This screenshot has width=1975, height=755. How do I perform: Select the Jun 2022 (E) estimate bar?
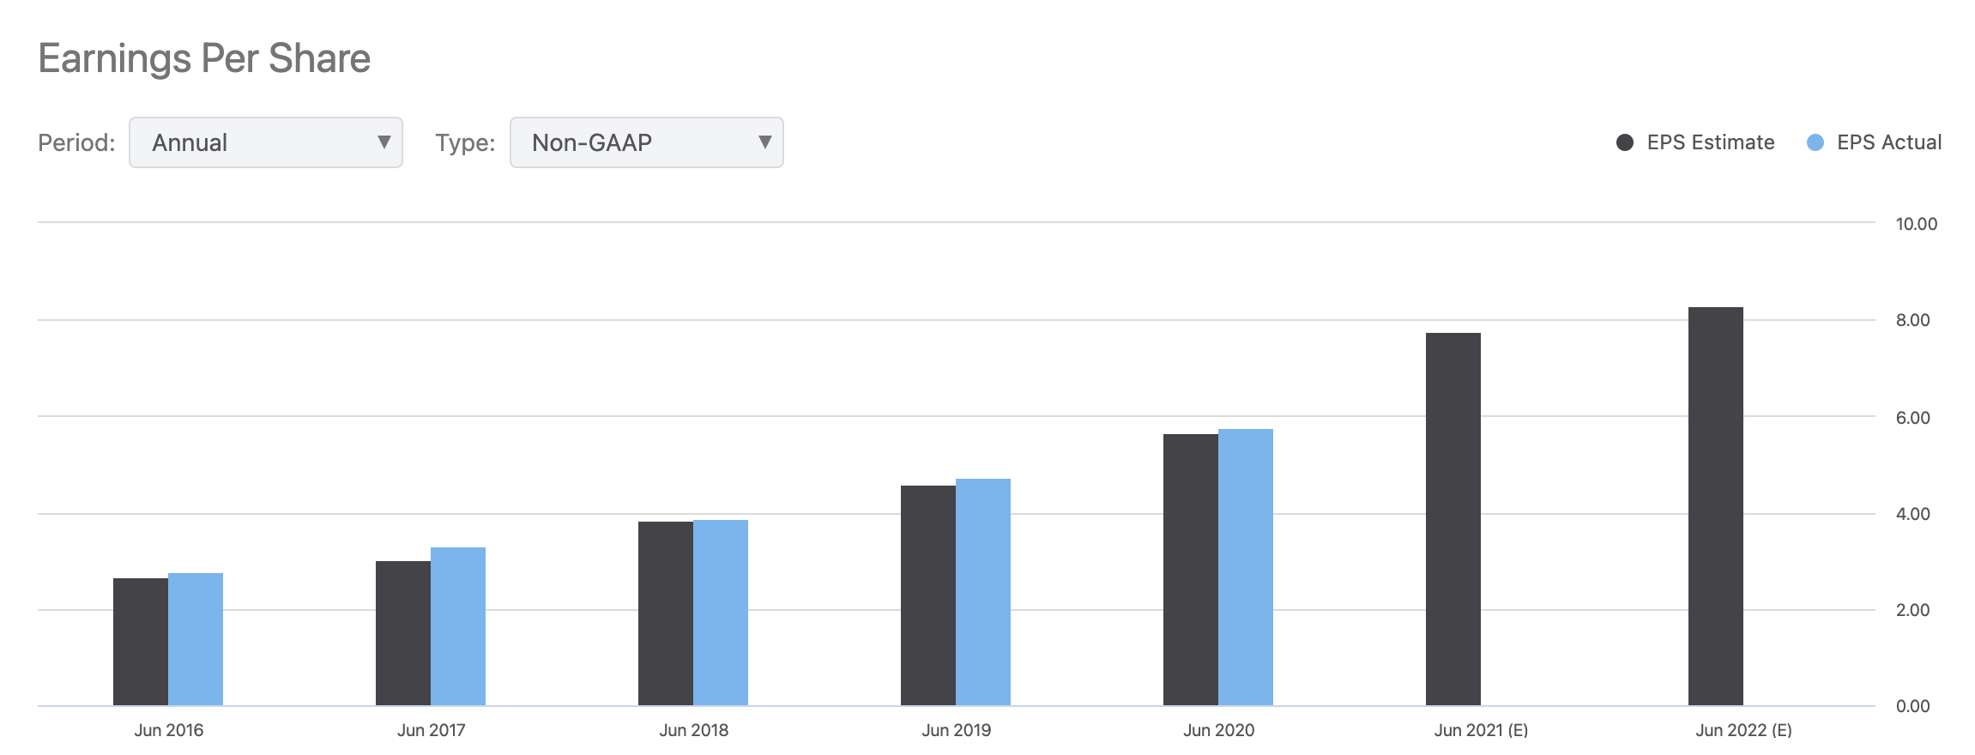1716,506
